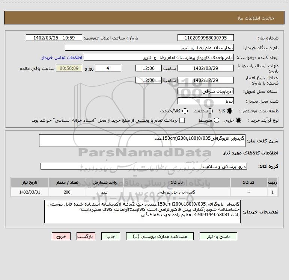
Task: Click the buyer organization name field
Action: click(149, 47)
